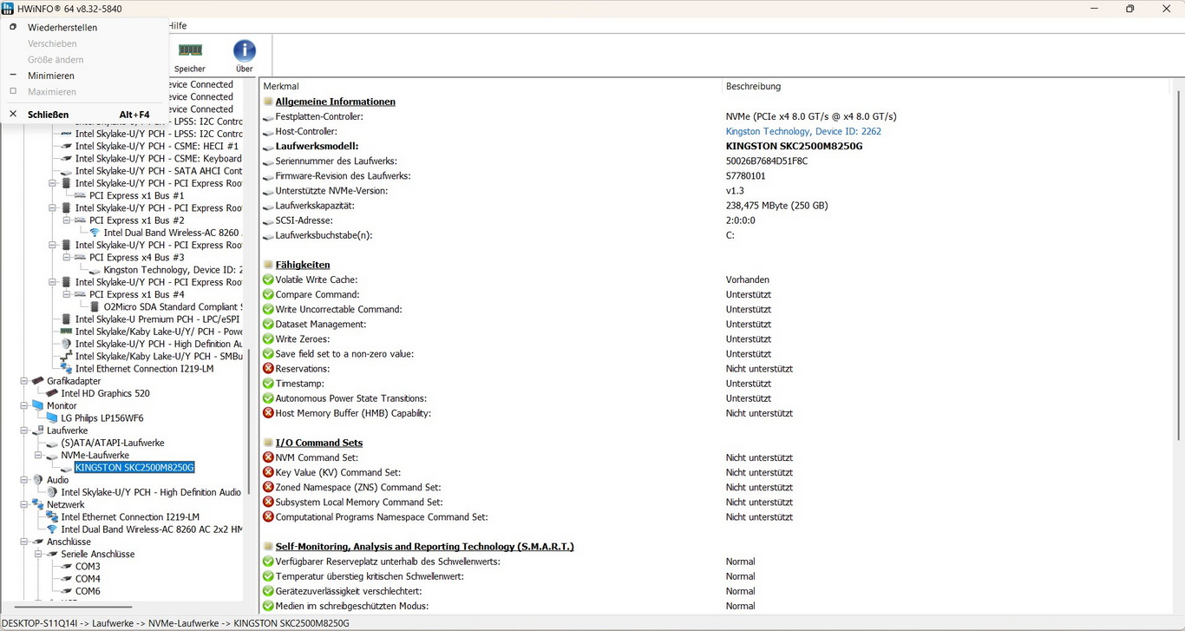
Task: Select COM3 under Serielle Anschlüsse
Action: [88, 567]
